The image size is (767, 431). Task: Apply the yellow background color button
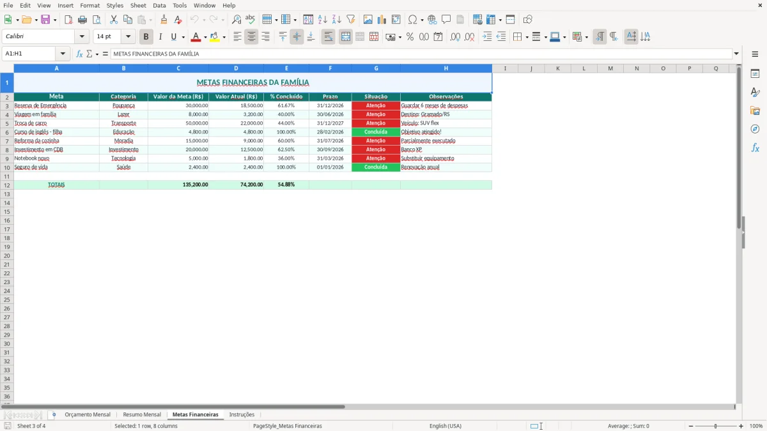(x=215, y=37)
